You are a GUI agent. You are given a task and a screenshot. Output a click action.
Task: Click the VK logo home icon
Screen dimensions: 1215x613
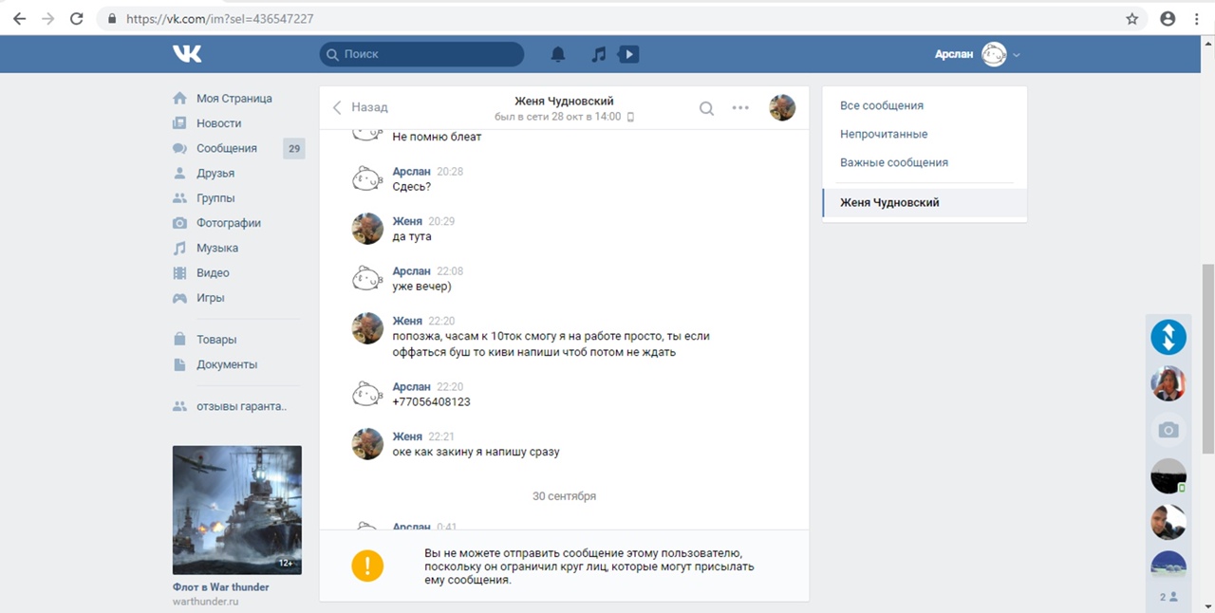(x=187, y=54)
